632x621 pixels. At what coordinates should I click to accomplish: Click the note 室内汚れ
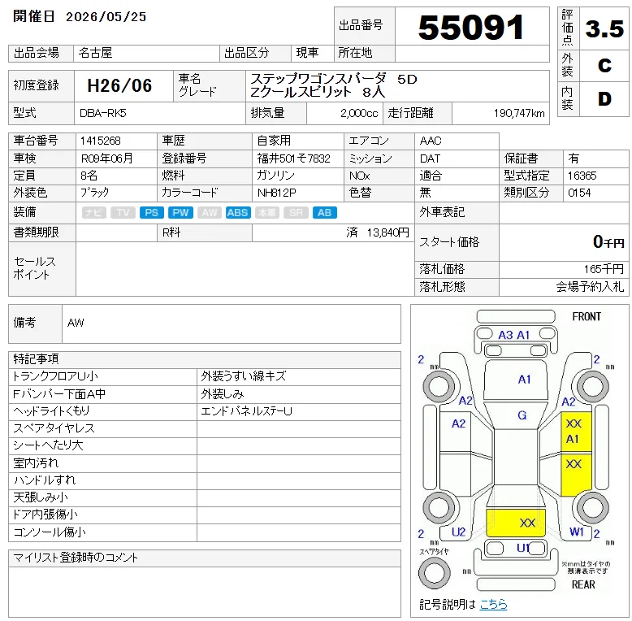36,463
